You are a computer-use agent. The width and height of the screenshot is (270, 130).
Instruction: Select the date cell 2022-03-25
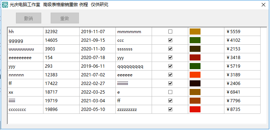pos(97,92)
